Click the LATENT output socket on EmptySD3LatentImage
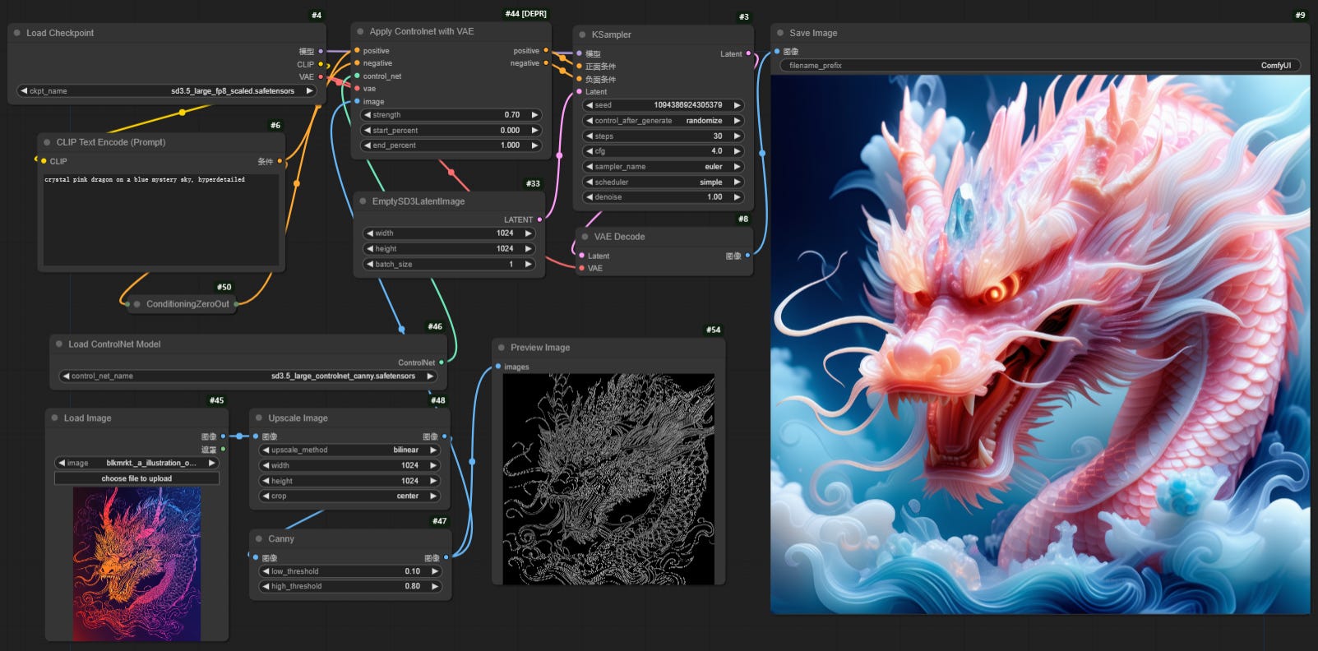1318x651 pixels. point(539,219)
